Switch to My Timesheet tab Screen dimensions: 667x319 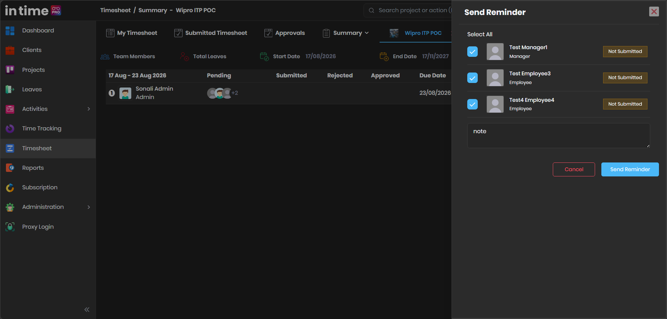click(132, 33)
